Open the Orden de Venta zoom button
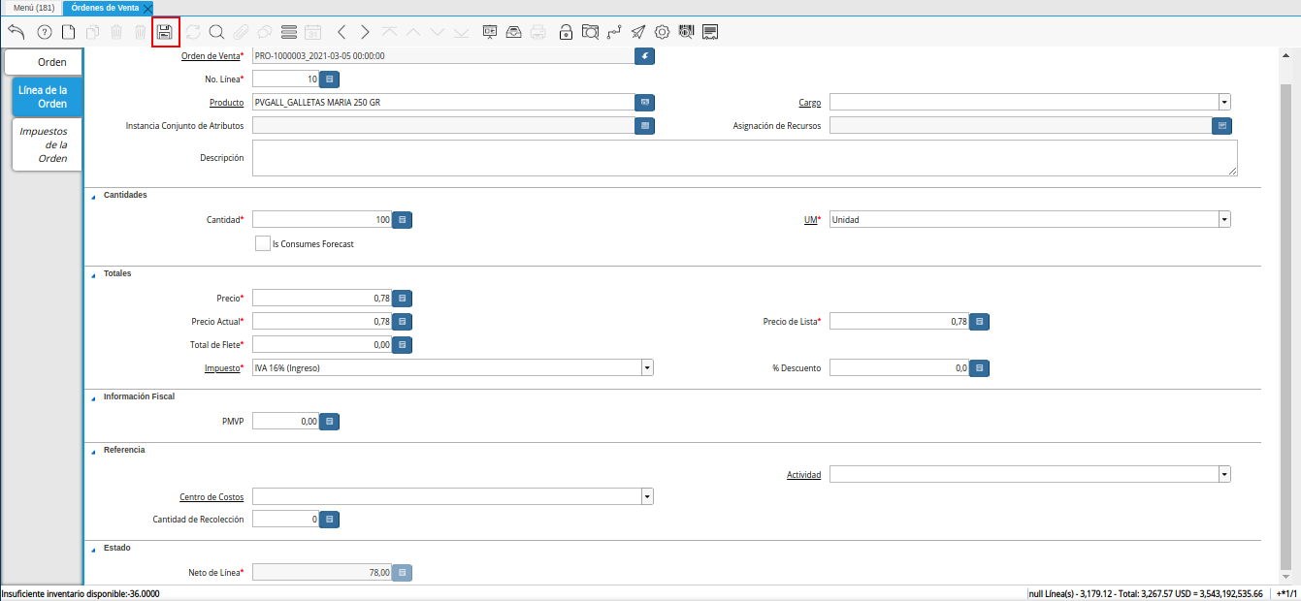1301x601 pixels. click(645, 56)
